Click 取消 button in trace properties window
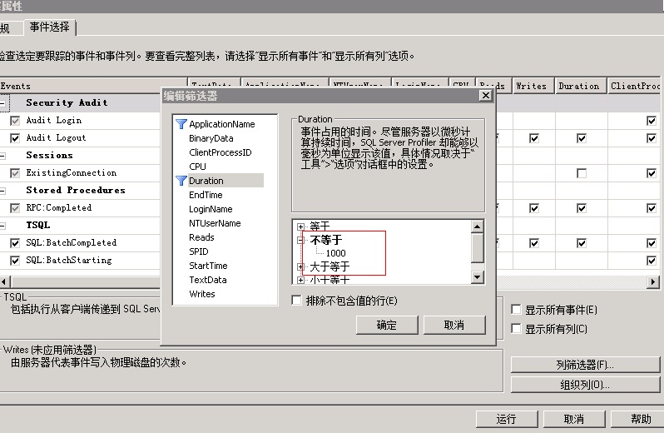664x433 pixels. 574,419
